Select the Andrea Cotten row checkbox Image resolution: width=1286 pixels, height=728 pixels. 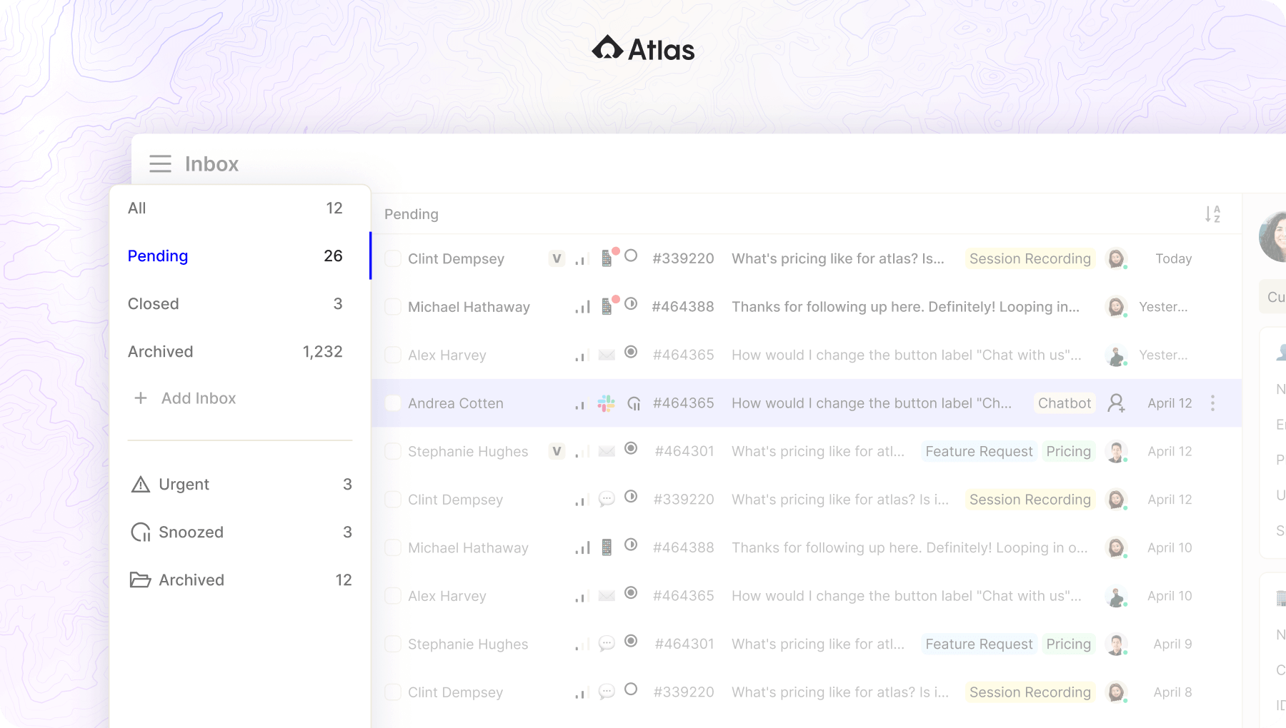click(393, 403)
